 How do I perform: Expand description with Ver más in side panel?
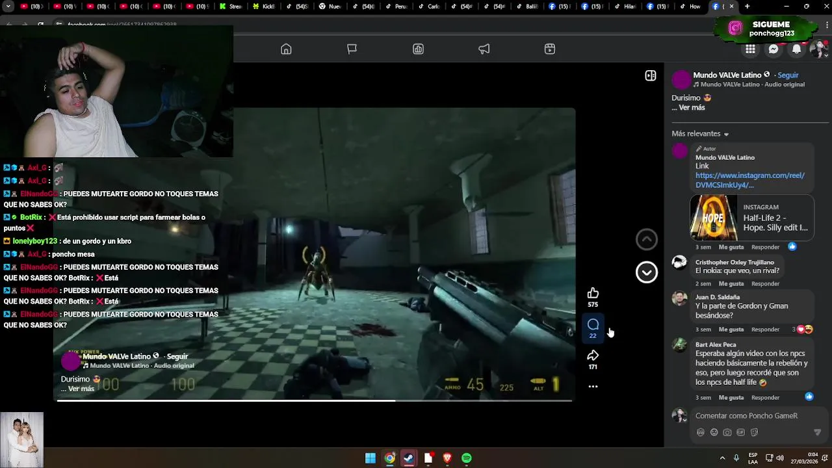tap(692, 108)
